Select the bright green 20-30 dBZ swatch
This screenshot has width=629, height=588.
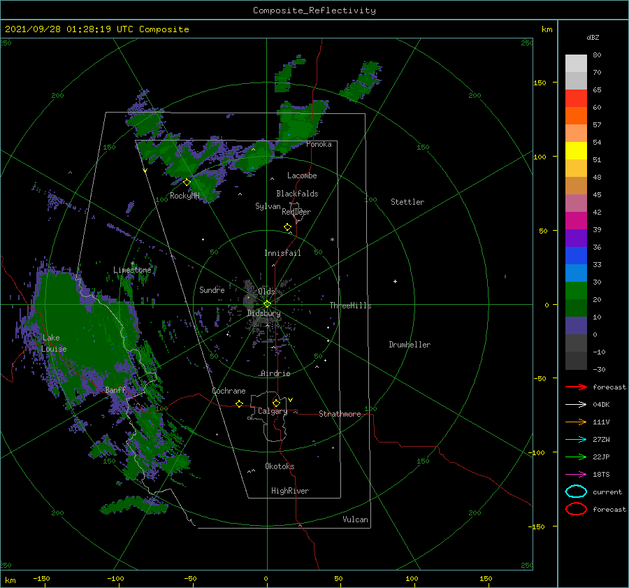point(576,291)
